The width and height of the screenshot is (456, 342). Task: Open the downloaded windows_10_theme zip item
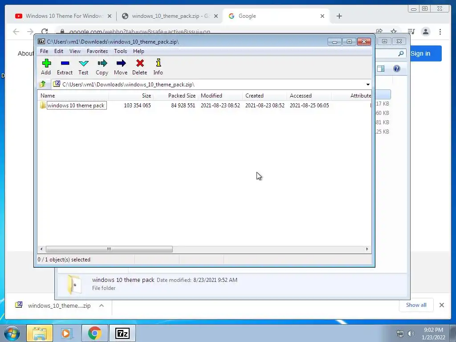coord(53,305)
